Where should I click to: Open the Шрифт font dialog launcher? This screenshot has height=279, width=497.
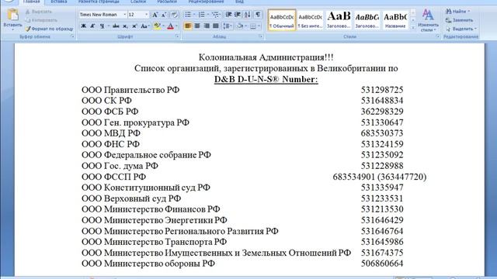tap(177, 36)
